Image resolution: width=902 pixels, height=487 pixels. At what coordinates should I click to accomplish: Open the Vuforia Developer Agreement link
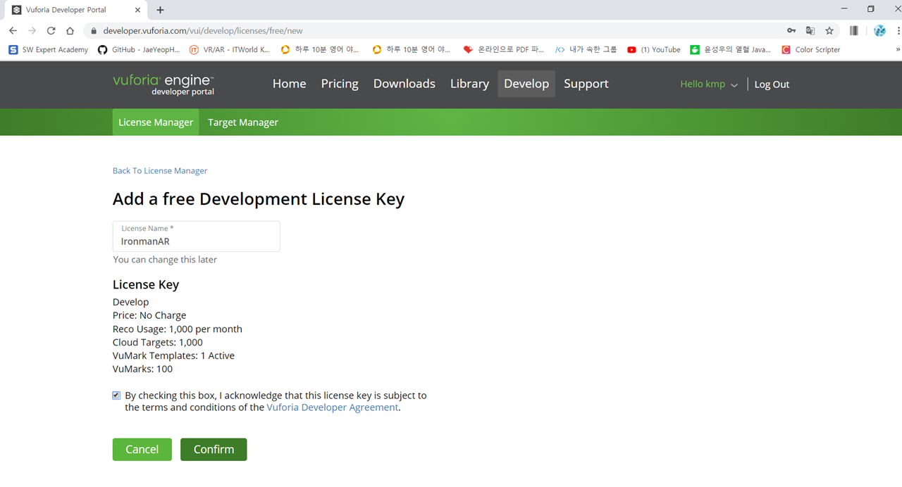[332, 407]
